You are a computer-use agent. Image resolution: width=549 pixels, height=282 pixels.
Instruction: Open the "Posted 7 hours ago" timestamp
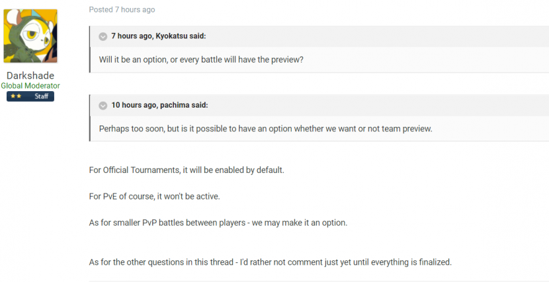pyautogui.click(x=122, y=10)
